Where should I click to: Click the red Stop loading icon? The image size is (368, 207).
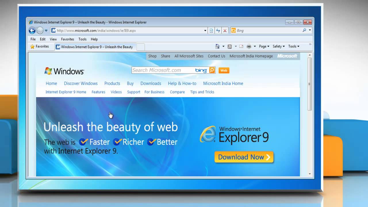[x=225, y=30]
